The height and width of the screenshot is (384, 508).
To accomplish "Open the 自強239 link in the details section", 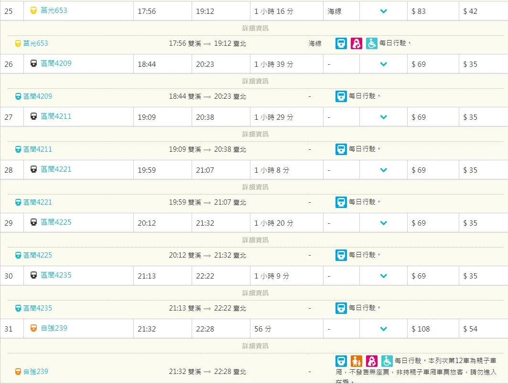I will [x=36, y=372].
